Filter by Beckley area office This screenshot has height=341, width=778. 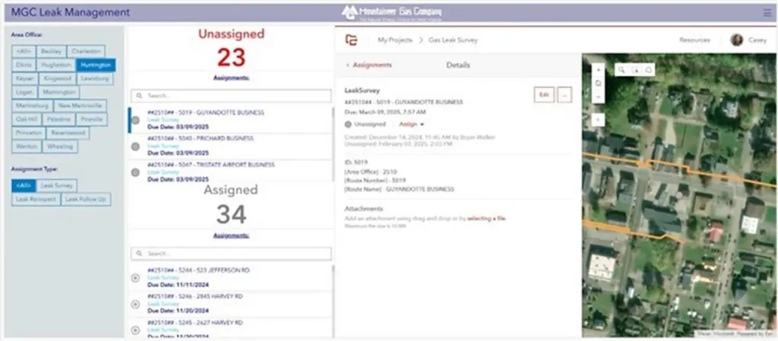click(52, 51)
